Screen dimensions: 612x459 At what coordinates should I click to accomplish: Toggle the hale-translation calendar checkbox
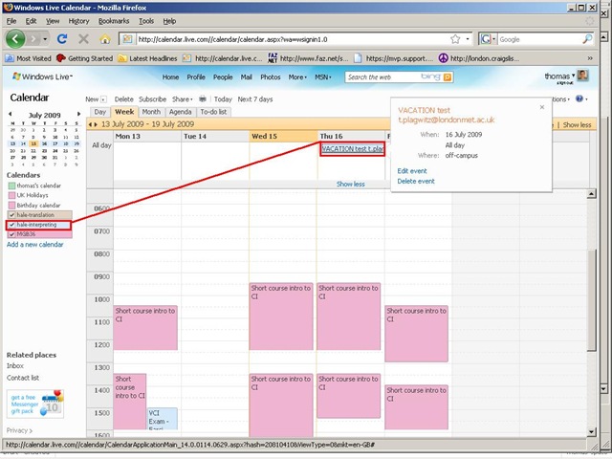pyautogui.click(x=11, y=215)
